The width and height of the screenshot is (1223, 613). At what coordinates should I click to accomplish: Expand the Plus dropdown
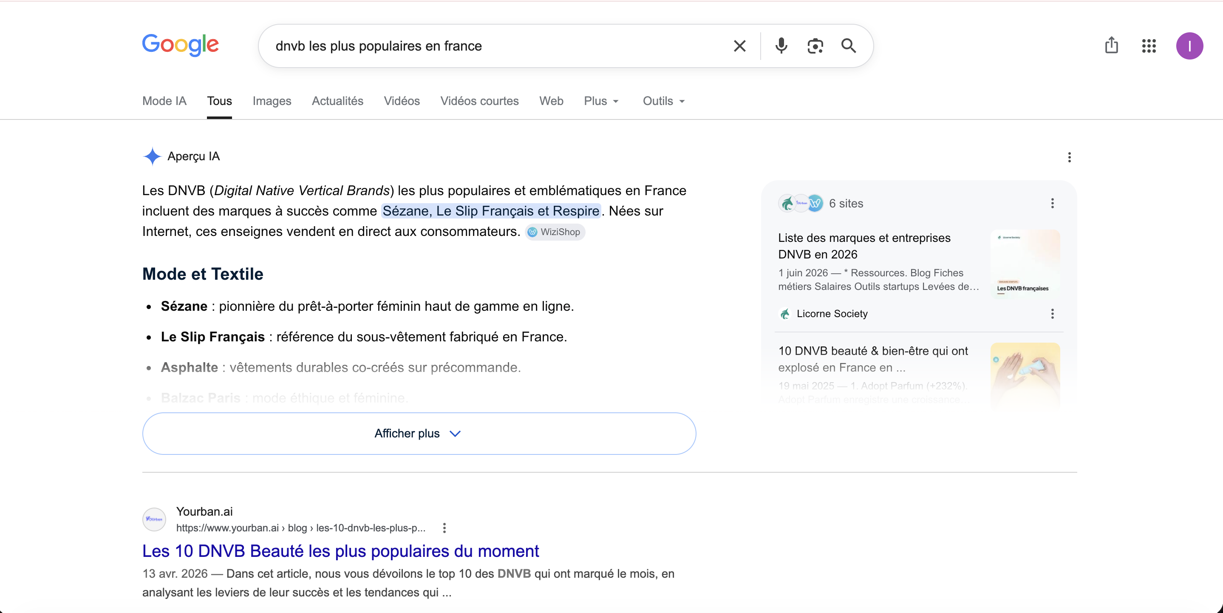(601, 101)
